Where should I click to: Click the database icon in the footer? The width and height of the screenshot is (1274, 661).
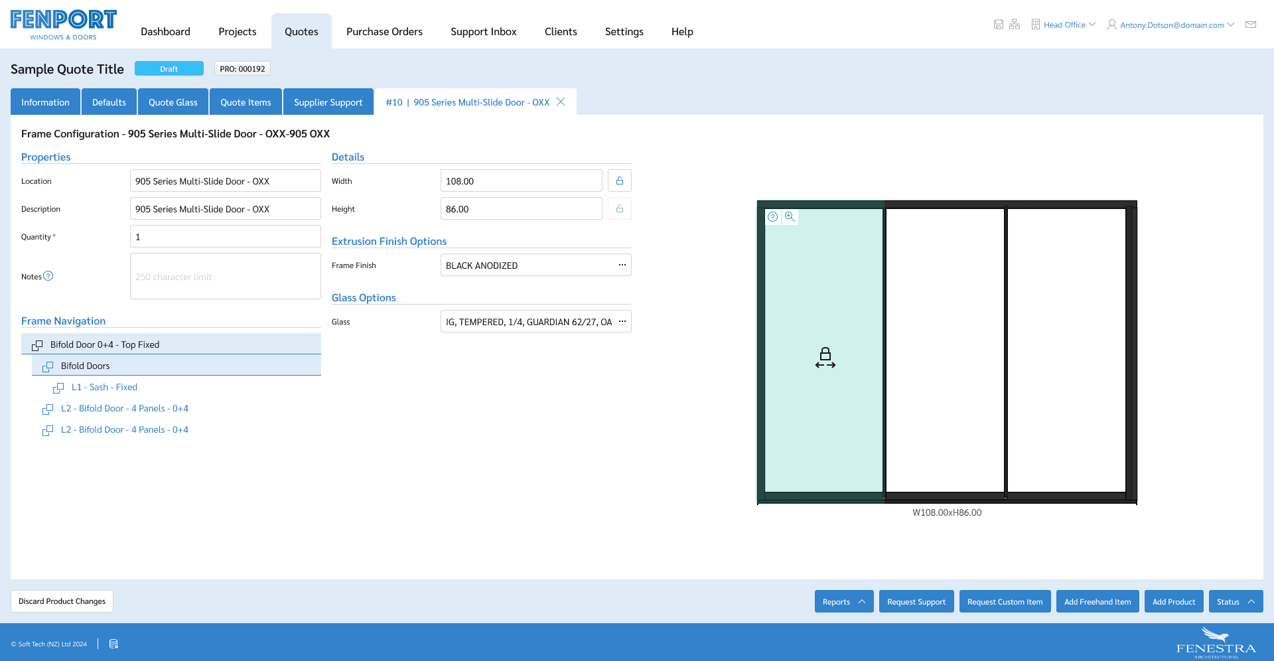pos(113,644)
